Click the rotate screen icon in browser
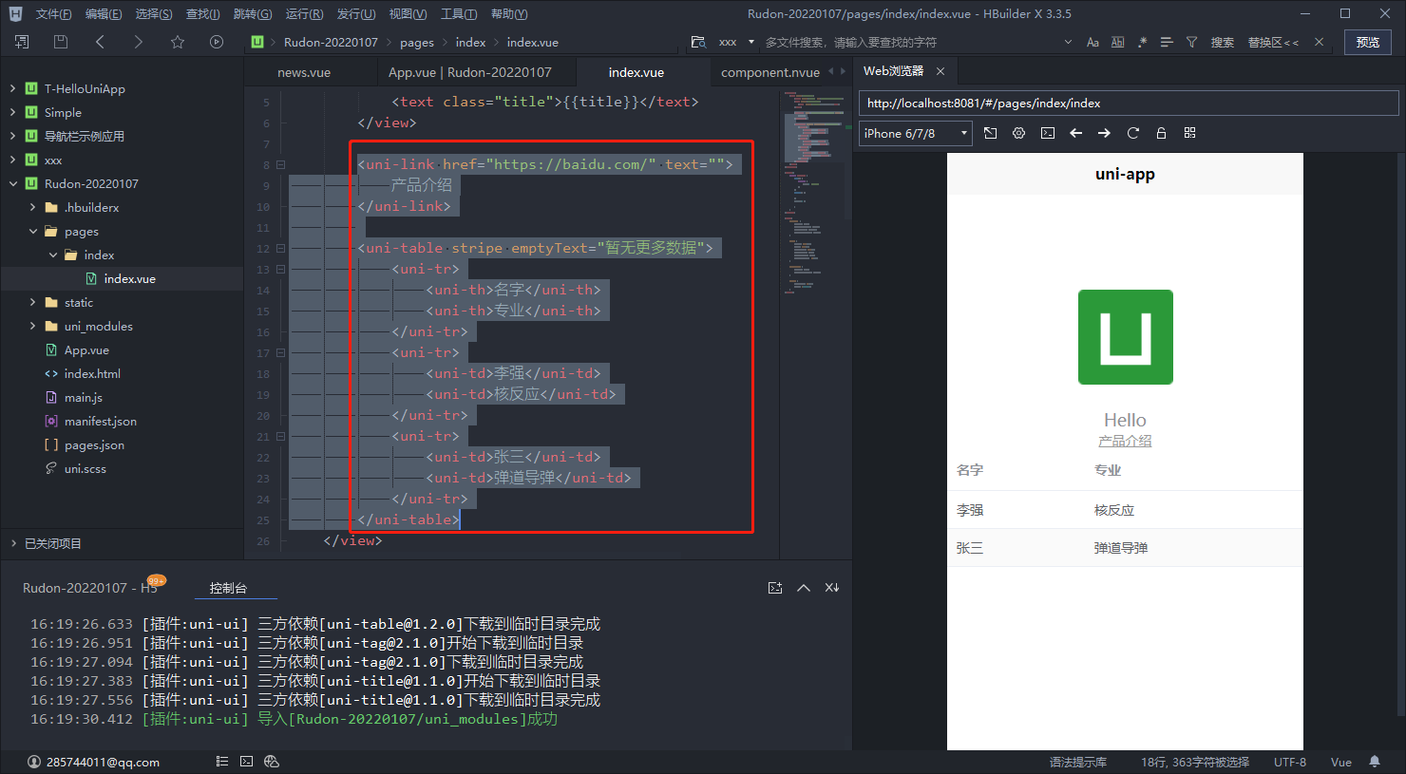This screenshot has height=774, width=1406. (991, 133)
